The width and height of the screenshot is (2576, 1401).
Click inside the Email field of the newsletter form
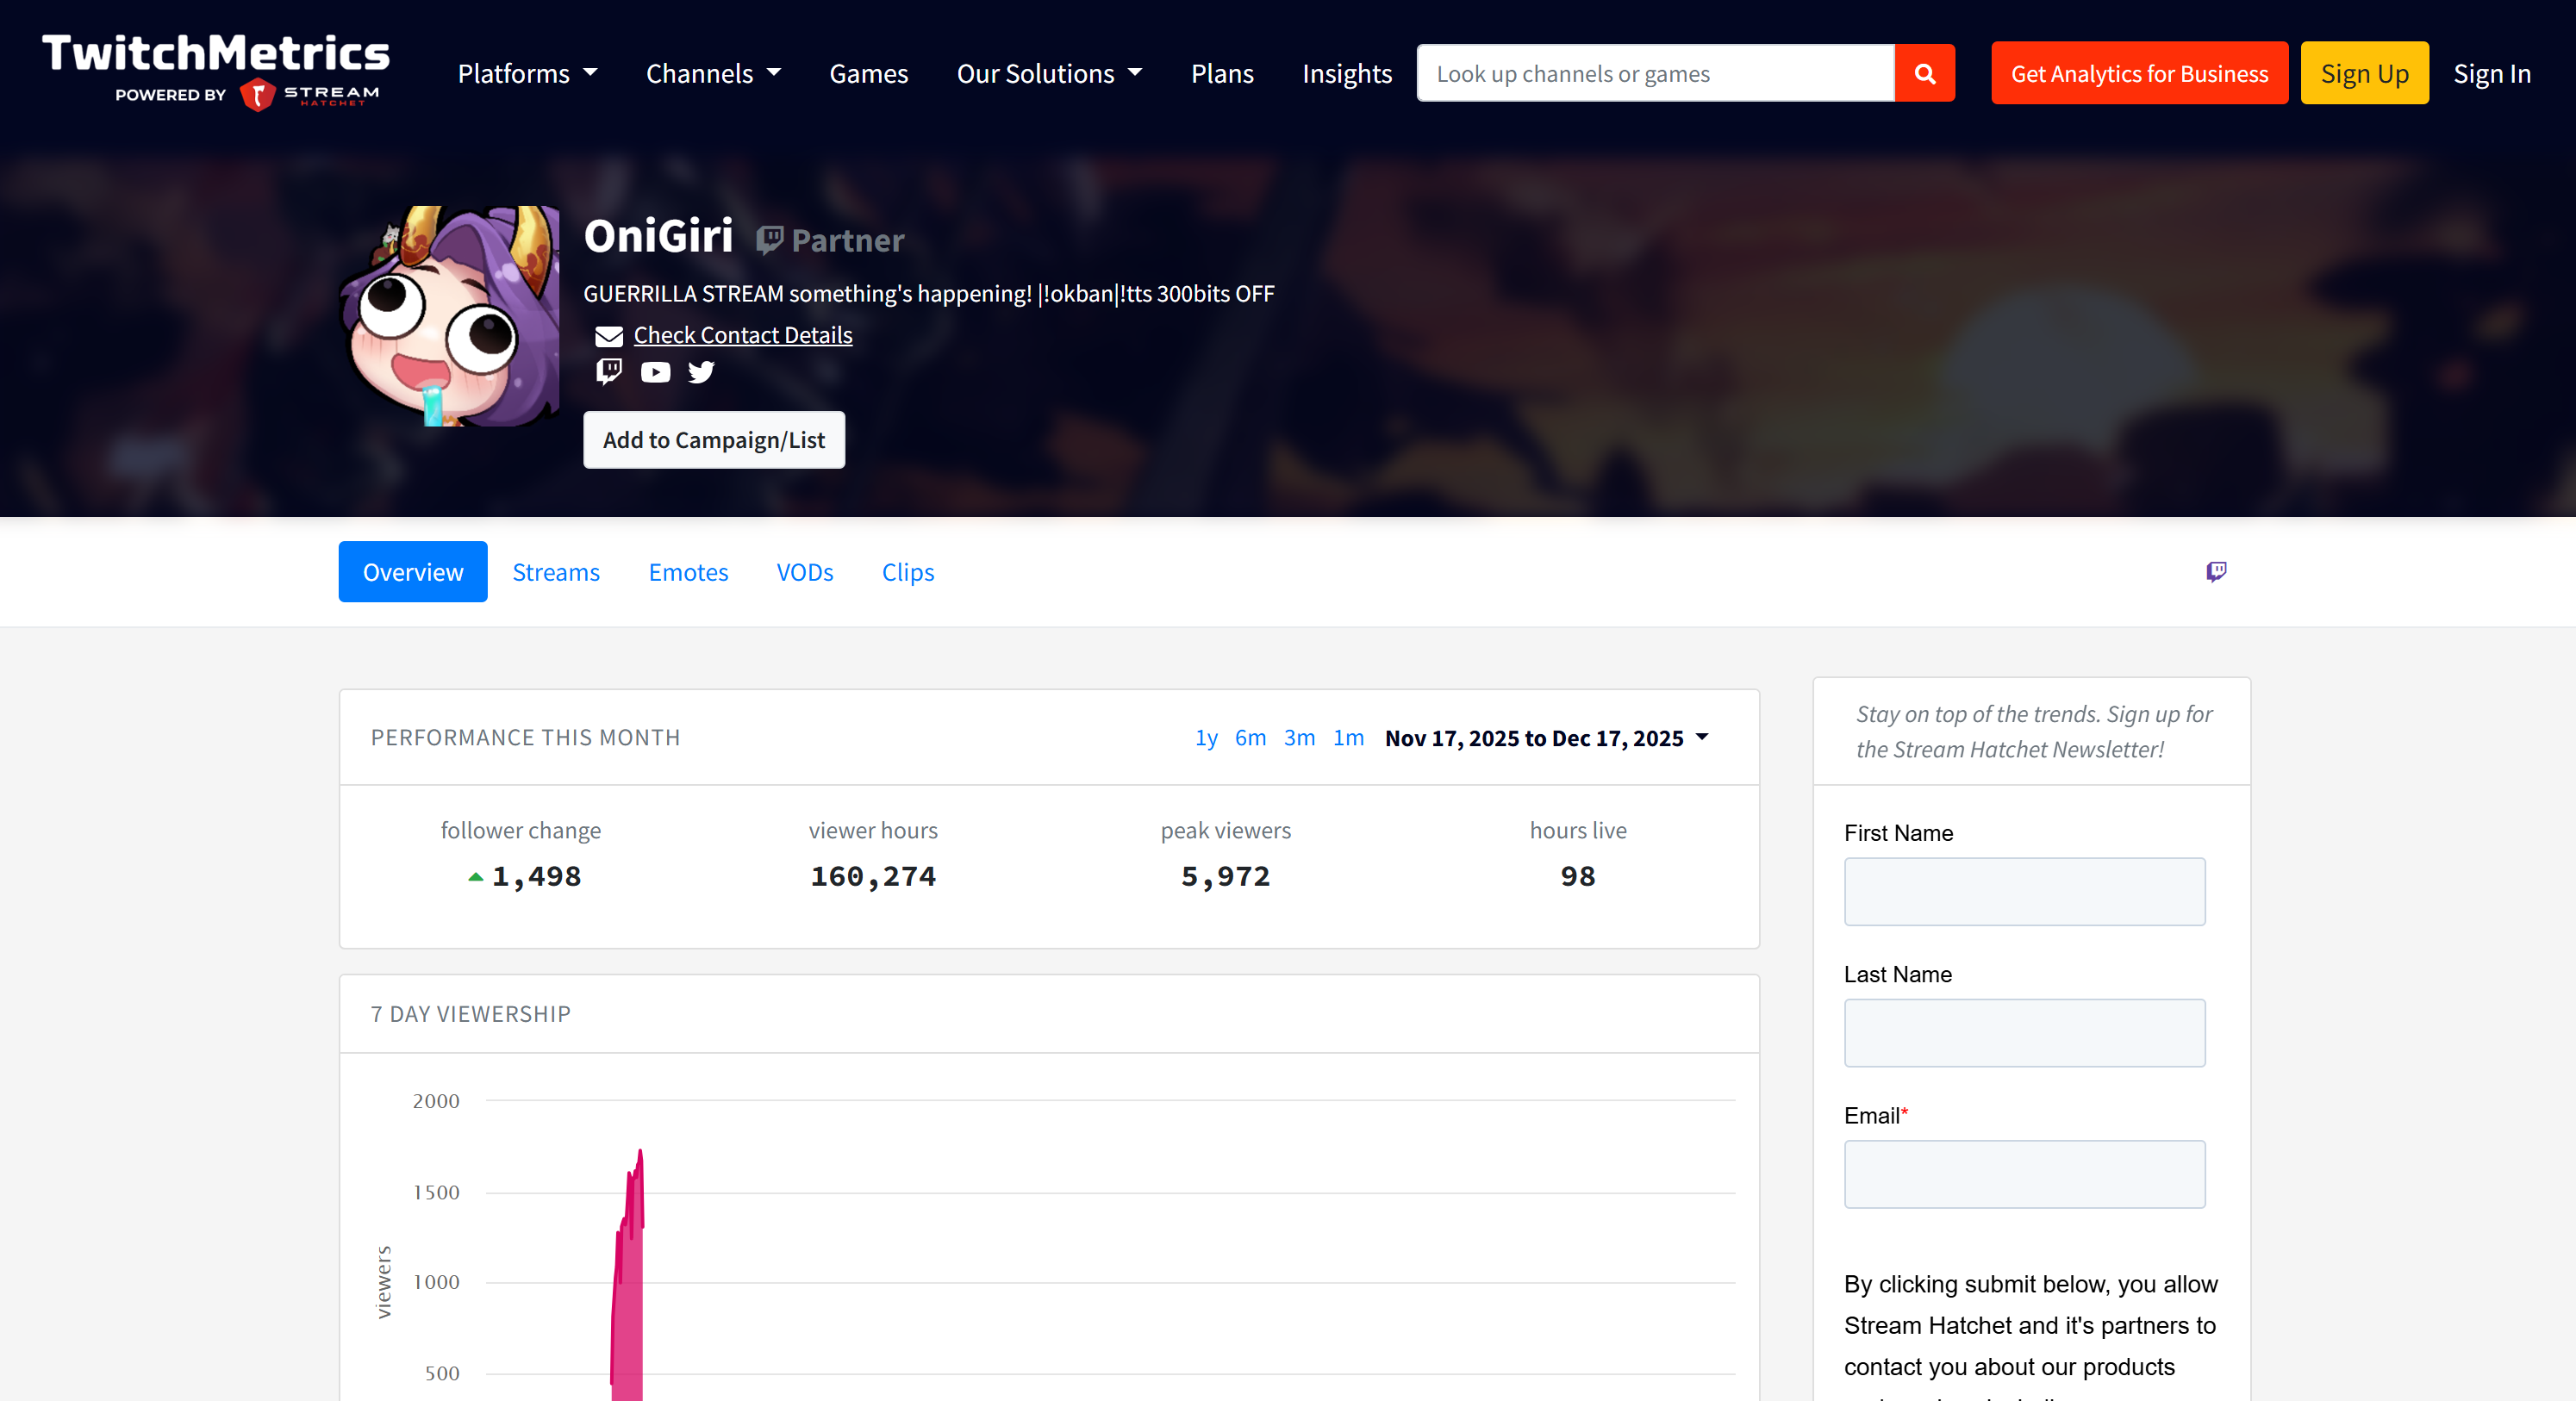click(2023, 1174)
